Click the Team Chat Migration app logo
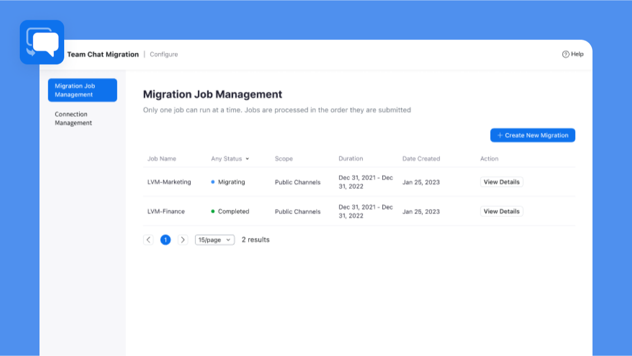Viewport: 632px width, 356px height. pos(42,42)
